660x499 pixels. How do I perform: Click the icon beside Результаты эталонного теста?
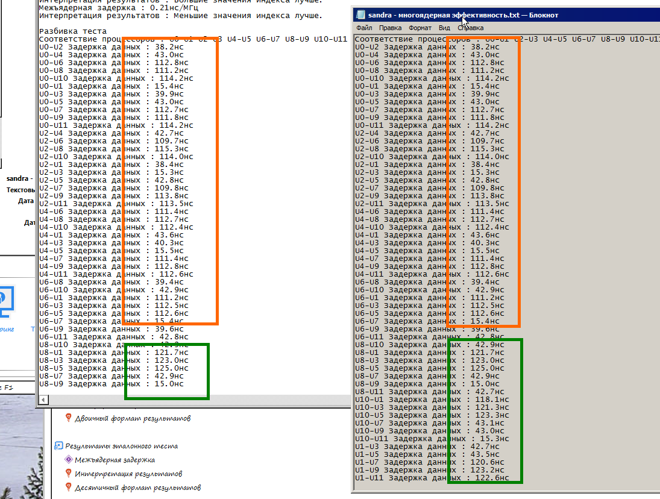(x=59, y=445)
